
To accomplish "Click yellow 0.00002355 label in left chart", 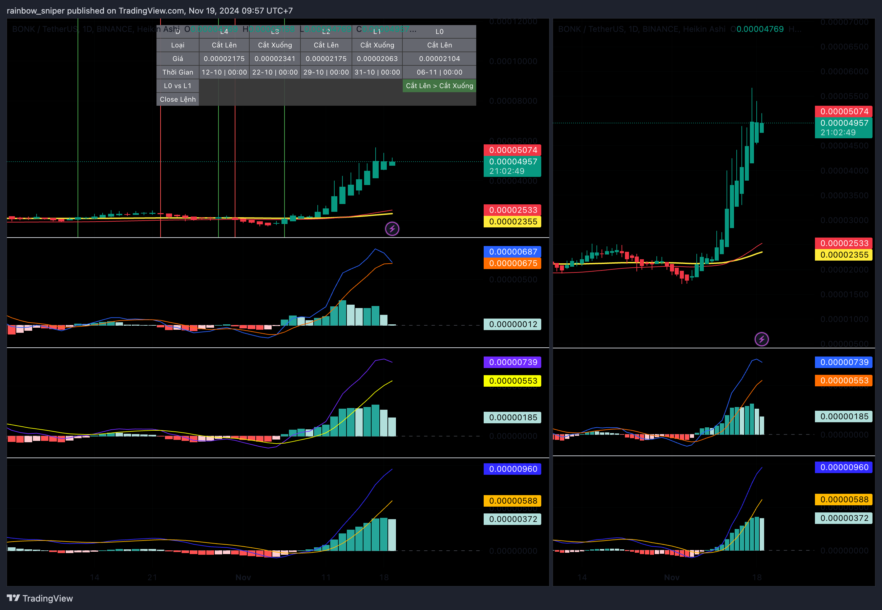I will tap(512, 222).
